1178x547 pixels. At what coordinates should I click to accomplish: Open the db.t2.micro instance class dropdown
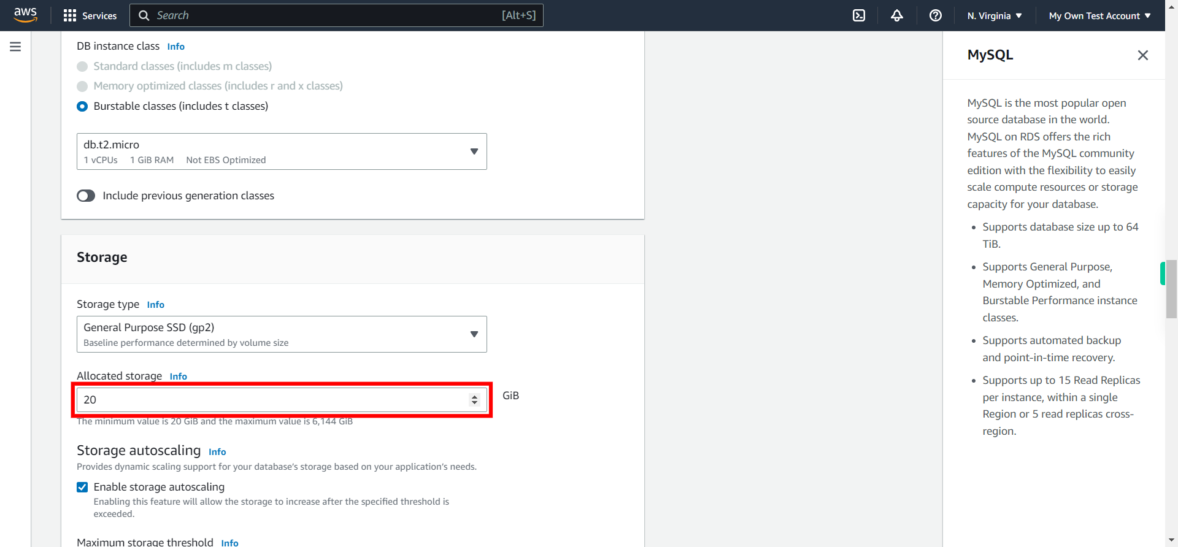[x=282, y=151]
